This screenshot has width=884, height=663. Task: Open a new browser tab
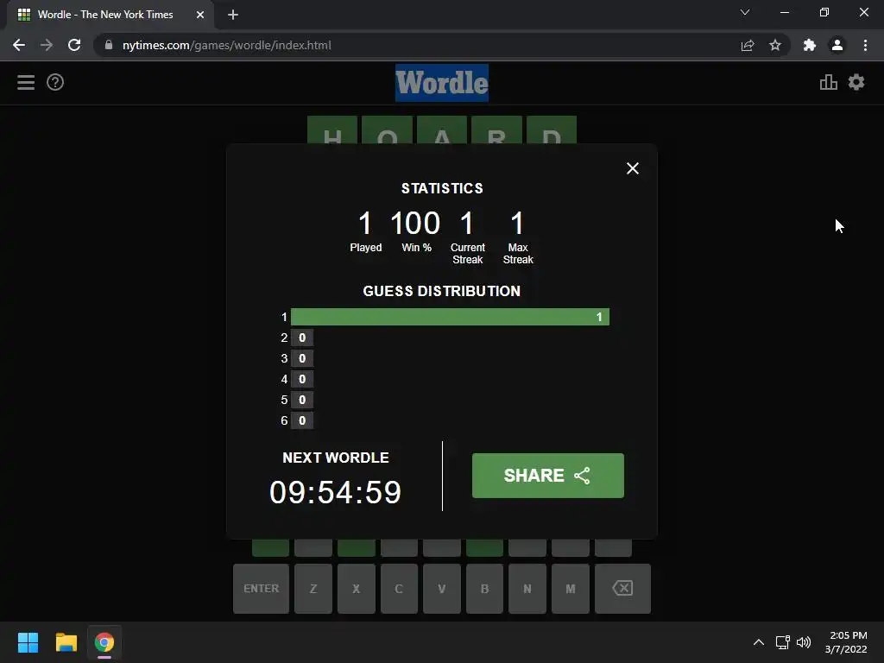pyautogui.click(x=233, y=15)
